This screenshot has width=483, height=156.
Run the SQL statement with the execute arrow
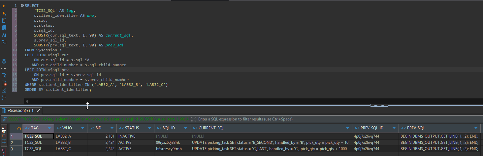(x=4, y=6)
